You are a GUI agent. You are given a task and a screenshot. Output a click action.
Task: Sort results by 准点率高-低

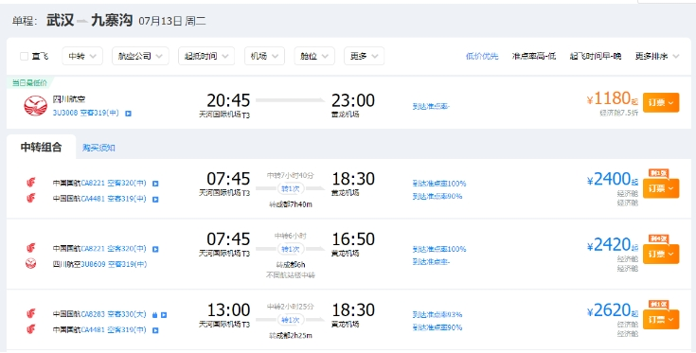point(533,57)
